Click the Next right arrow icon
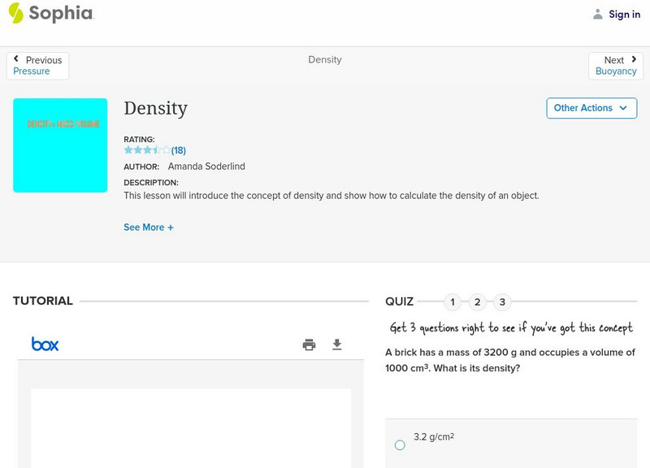Image resolution: width=650 pixels, height=468 pixels. click(634, 59)
